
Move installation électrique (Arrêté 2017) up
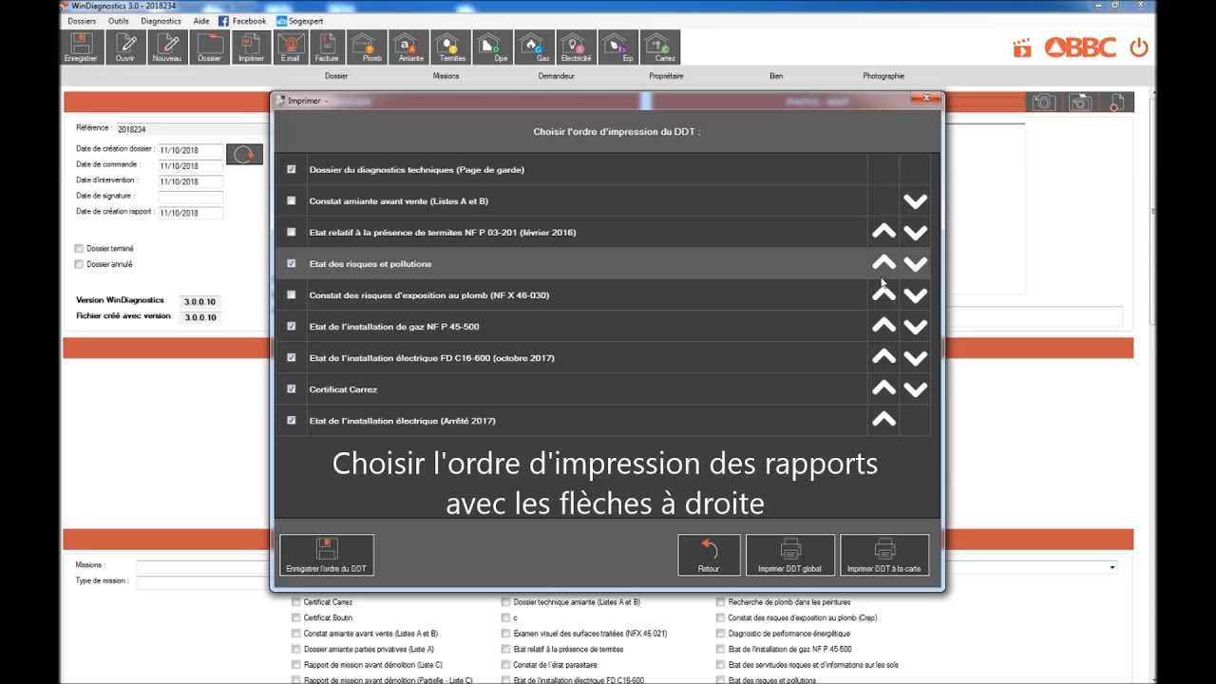pos(883,420)
